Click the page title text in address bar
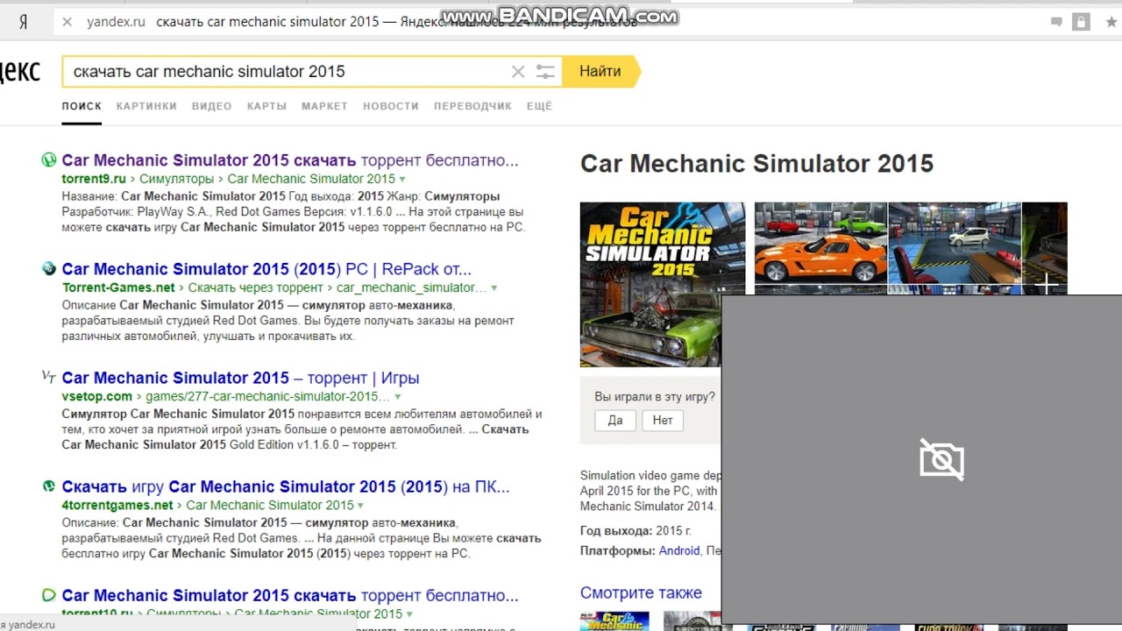The width and height of the screenshot is (1122, 631). (396, 22)
